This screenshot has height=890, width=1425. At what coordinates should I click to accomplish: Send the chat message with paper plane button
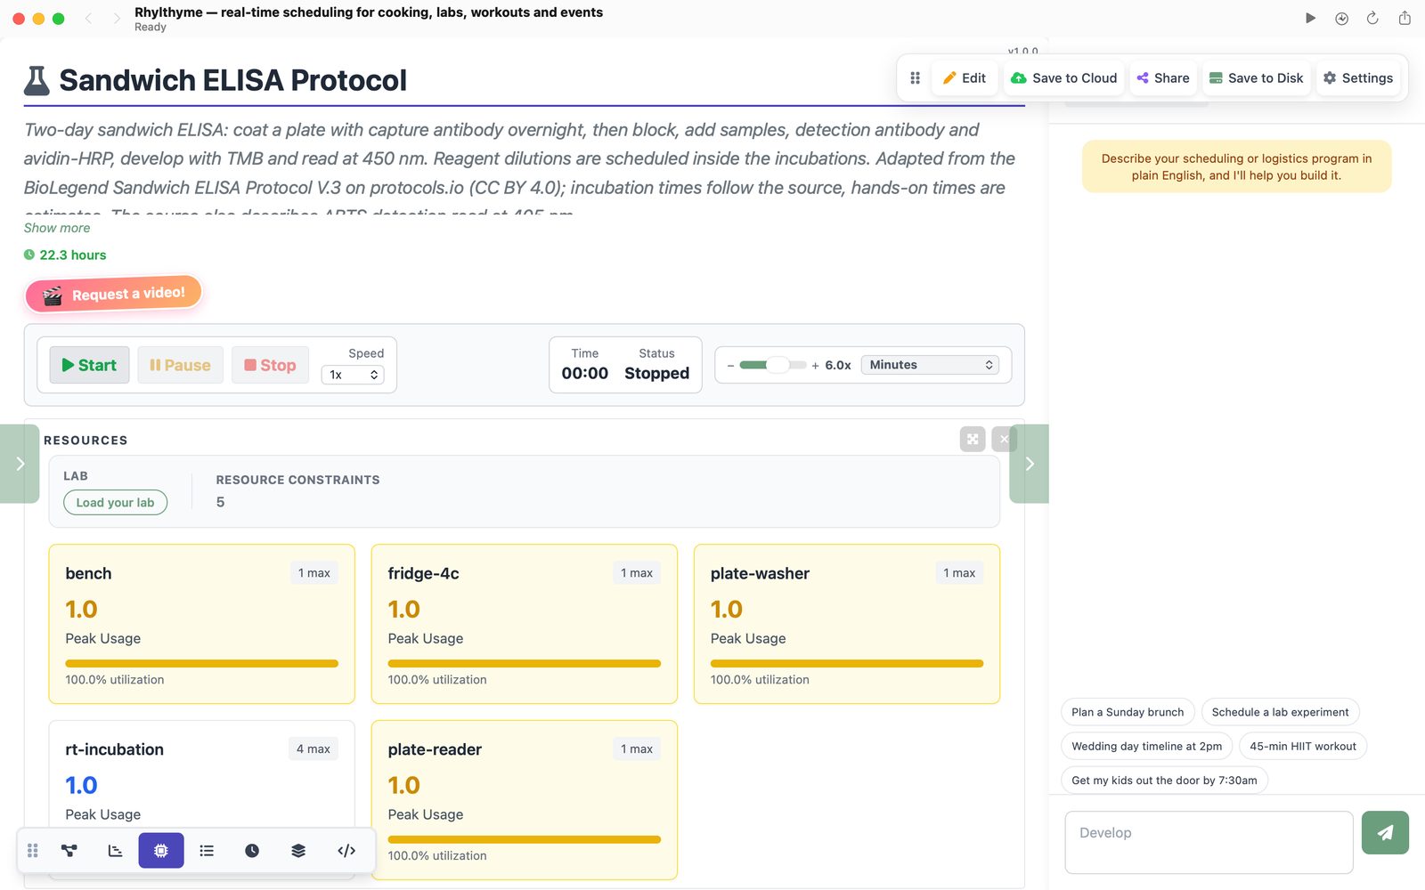(x=1385, y=833)
